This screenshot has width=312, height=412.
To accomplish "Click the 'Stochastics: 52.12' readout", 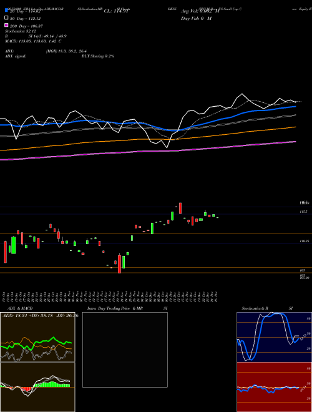I will (x=21, y=31).
